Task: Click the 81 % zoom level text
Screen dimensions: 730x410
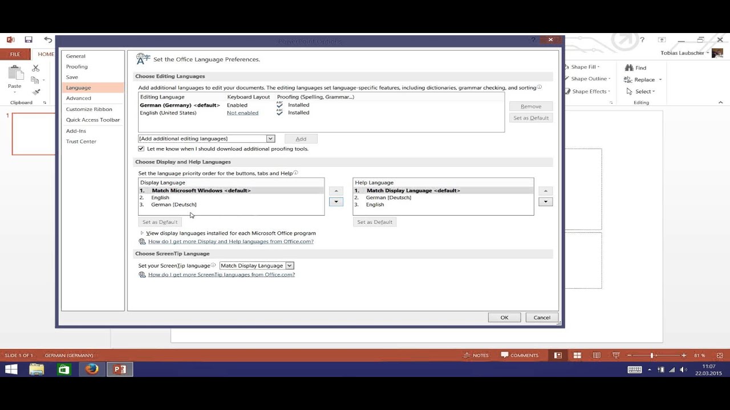Action: point(699,355)
